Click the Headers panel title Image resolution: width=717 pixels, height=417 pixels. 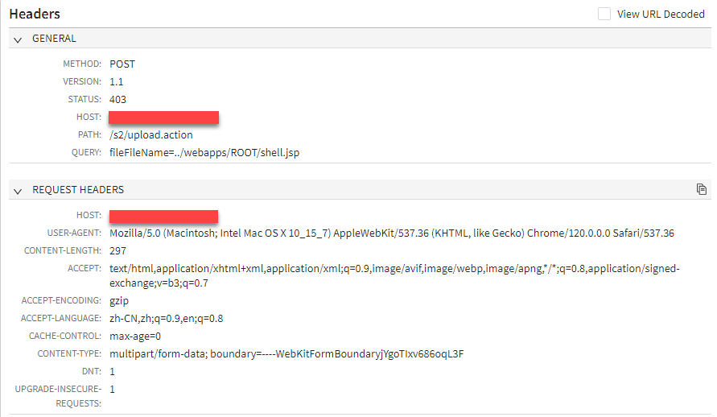coord(35,14)
